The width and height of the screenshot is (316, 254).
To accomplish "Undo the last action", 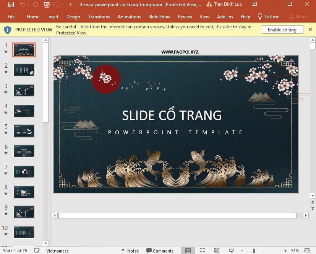I will click(22, 5).
